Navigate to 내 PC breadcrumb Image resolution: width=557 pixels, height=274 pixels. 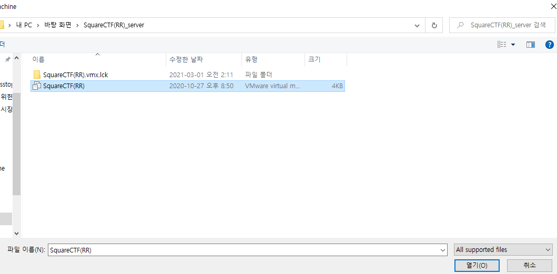pos(24,25)
